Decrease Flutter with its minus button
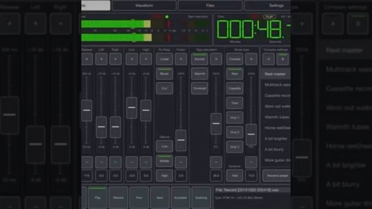 point(181,162)
